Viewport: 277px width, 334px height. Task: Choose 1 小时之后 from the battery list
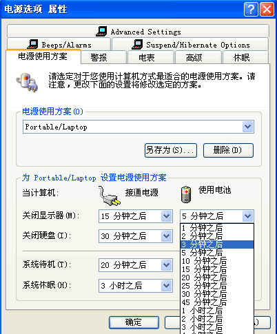click(217, 311)
